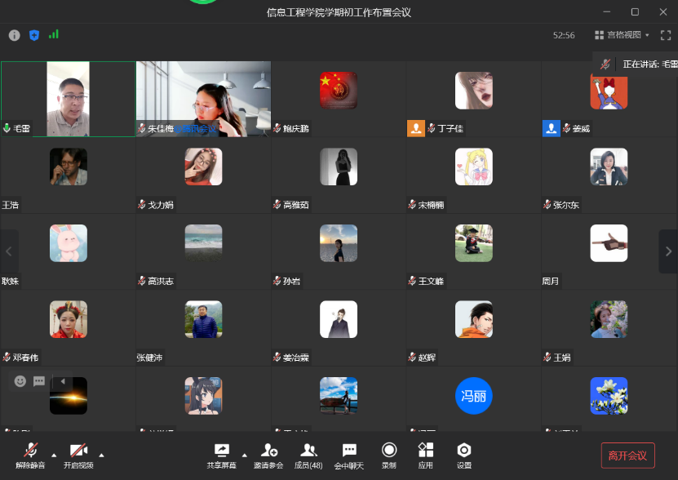
Task: Start recording with 录制 icon
Action: click(x=389, y=455)
